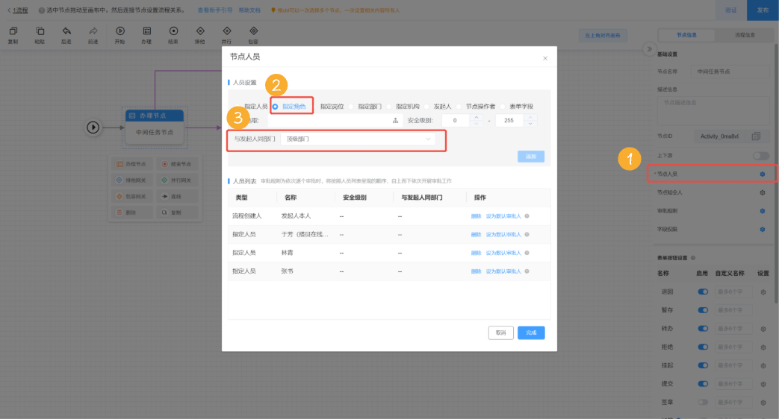Image resolution: width=779 pixels, height=419 pixels.
Task: Select the 结束 end node tool
Action: tap(173, 35)
